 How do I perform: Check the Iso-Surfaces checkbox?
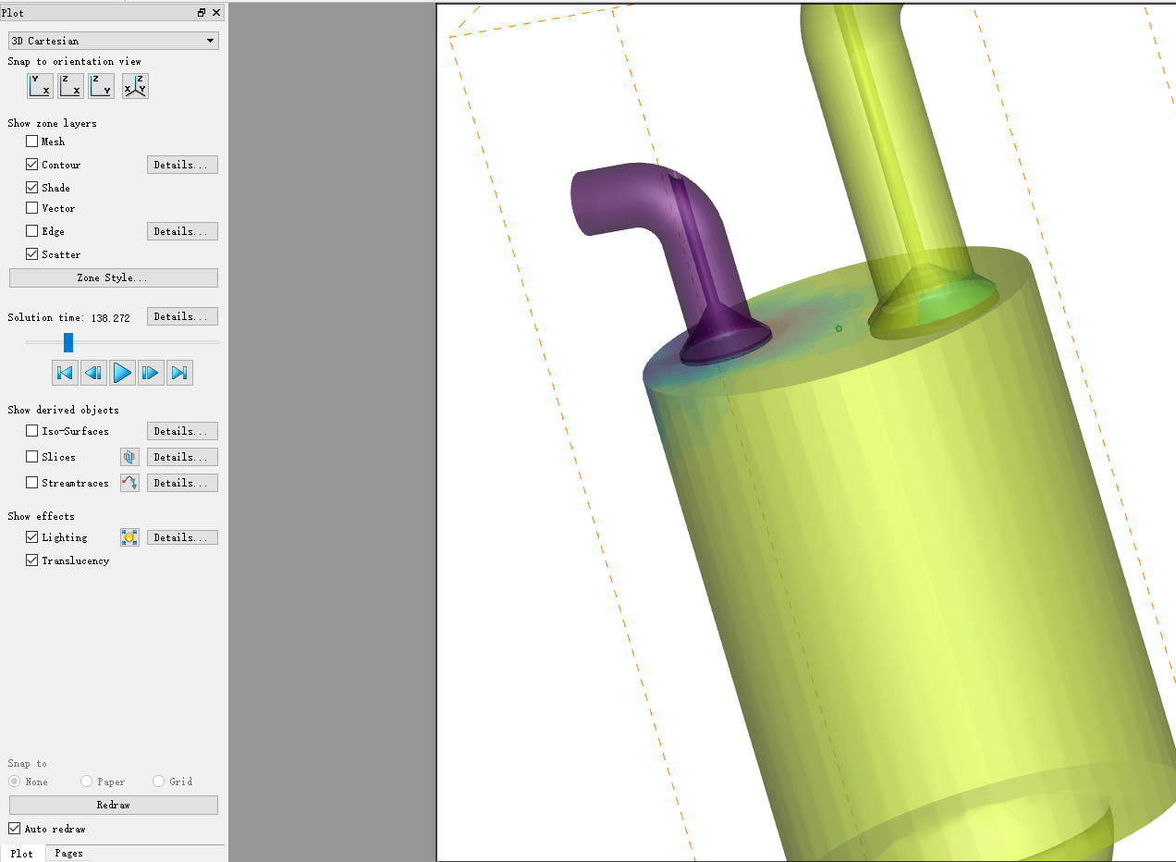click(32, 431)
